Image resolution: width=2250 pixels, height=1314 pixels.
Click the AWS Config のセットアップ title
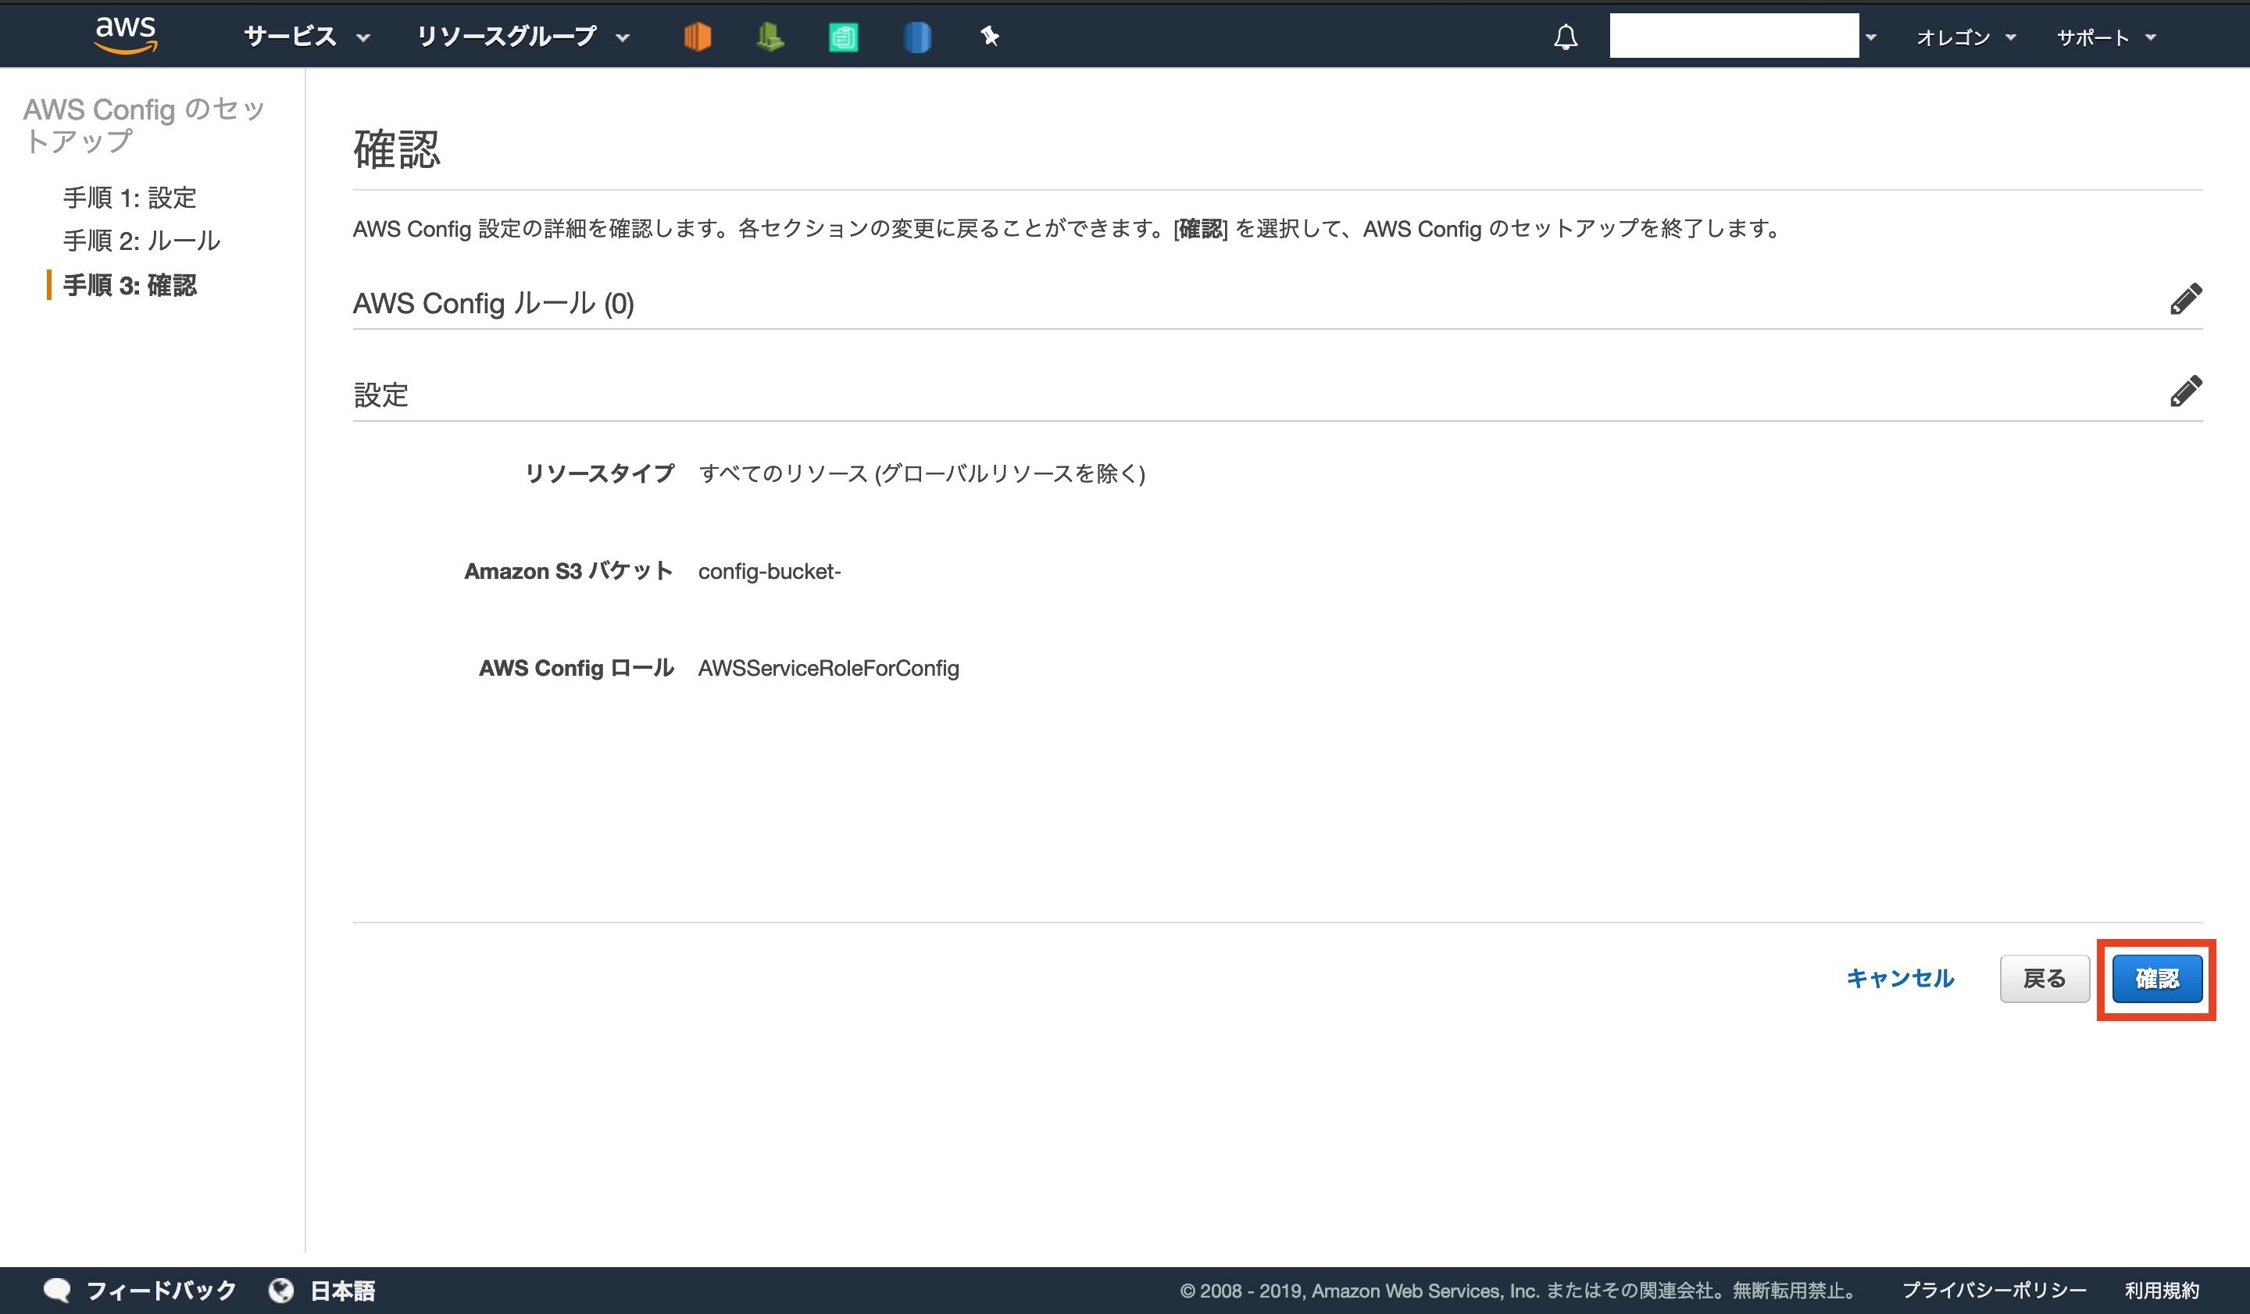143,125
